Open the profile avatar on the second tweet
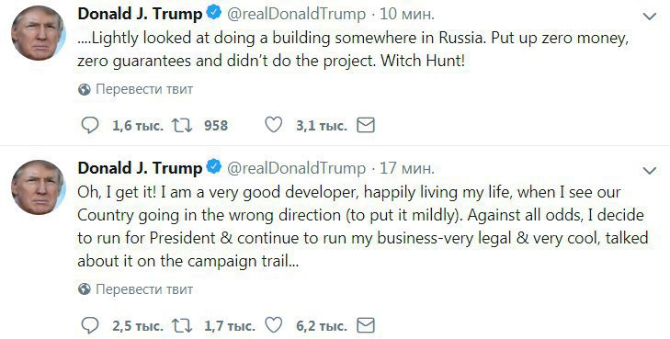This screenshot has width=670, height=339. pyautogui.click(x=38, y=187)
